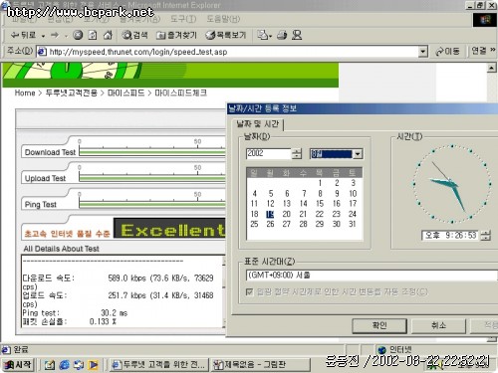Click the Forward arrow in Internet Explorer toolbar
The image size is (498, 373).
(x=55, y=35)
